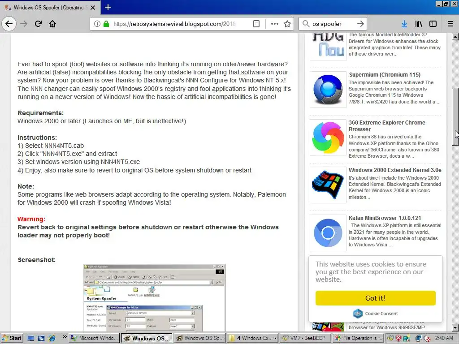Screen dimensions: 459x344
Task: Click the colorful 360 Extreme browser thumbnail
Action: (x=328, y=138)
